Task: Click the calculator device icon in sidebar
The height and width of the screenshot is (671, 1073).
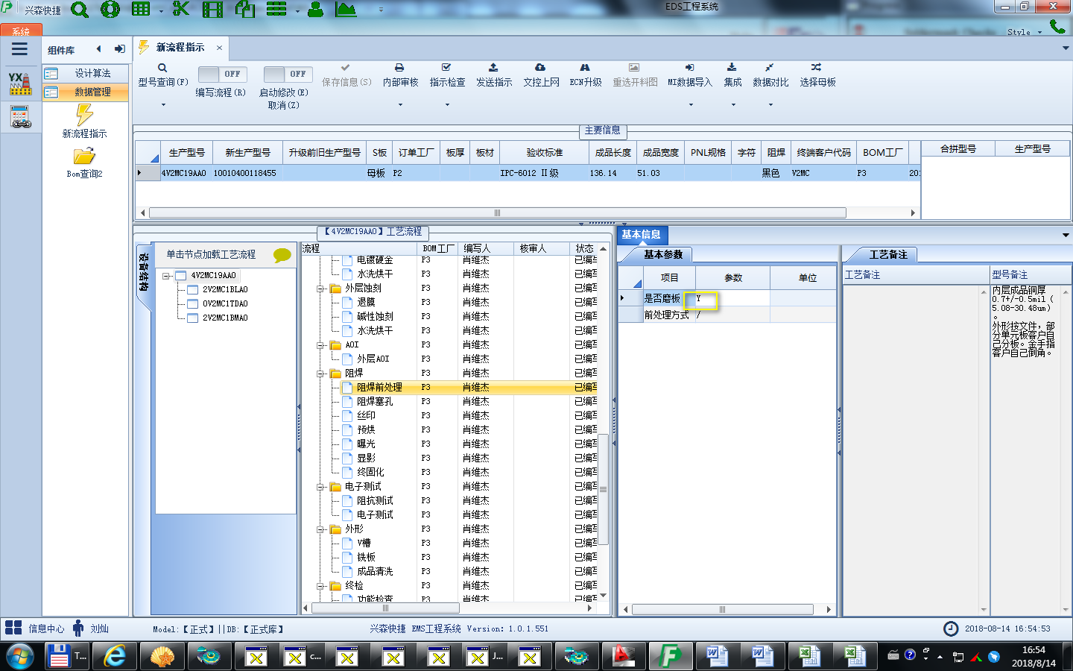Action: click(x=20, y=117)
